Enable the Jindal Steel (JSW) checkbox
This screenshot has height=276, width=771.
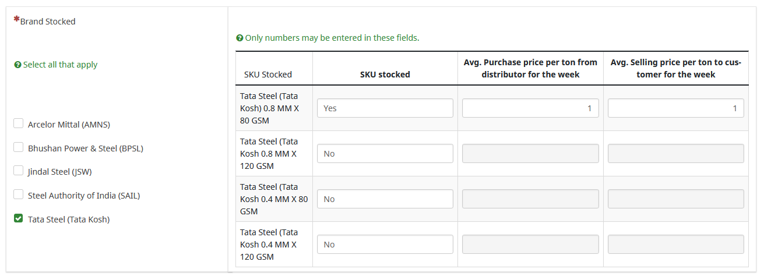click(x=19, y=171)
